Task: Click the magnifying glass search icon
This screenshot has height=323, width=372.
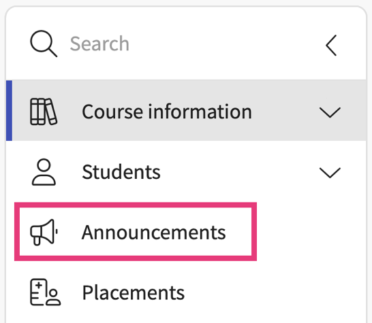Action: point(44,44)
